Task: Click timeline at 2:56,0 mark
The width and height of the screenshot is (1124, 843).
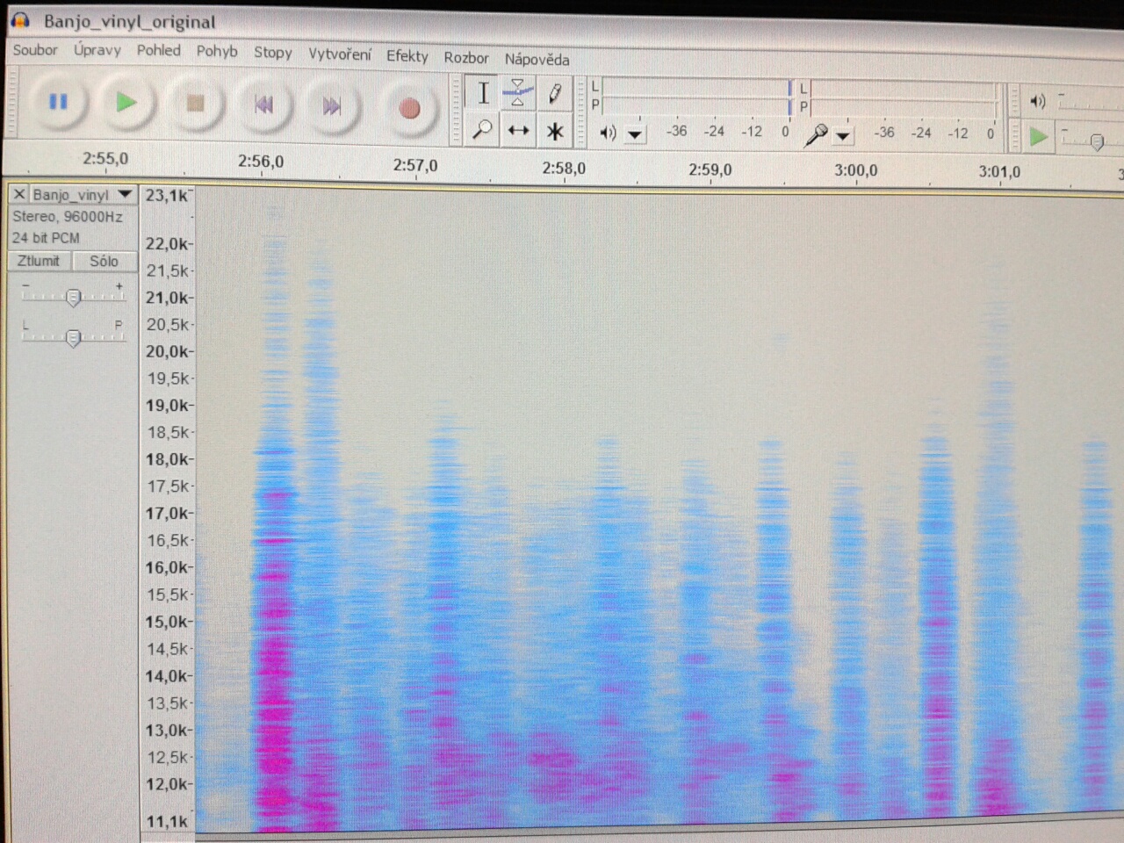Action: click(x=261, y=162)
